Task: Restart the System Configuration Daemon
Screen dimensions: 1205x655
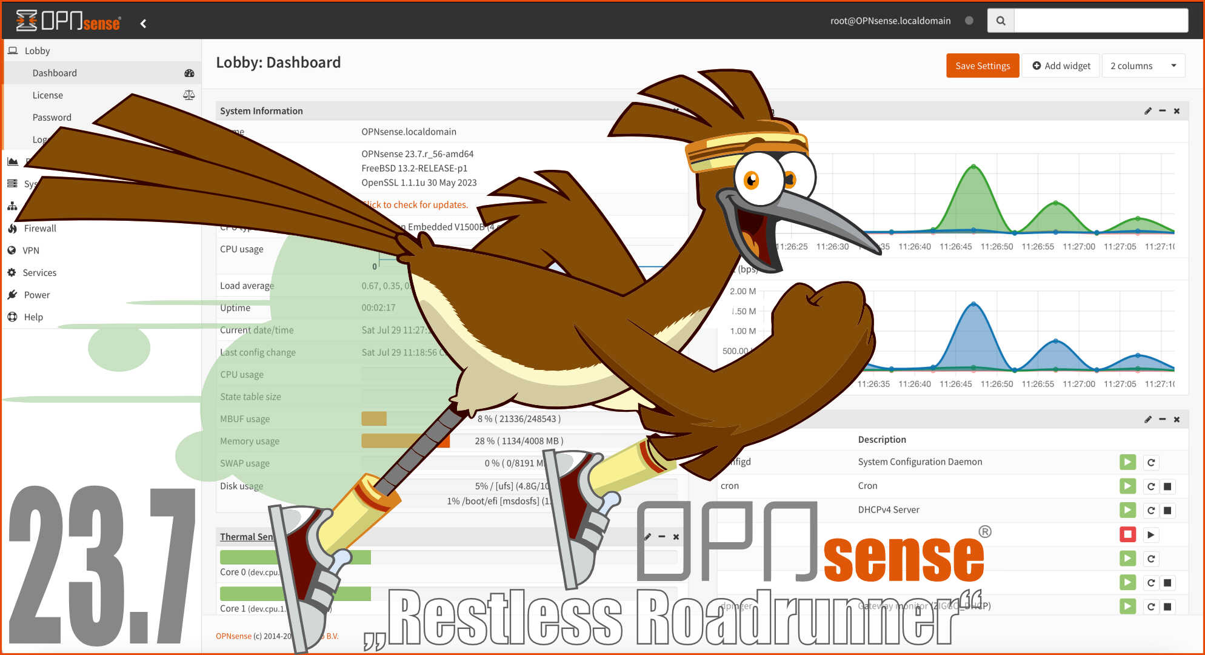Action: (1150, 462)
